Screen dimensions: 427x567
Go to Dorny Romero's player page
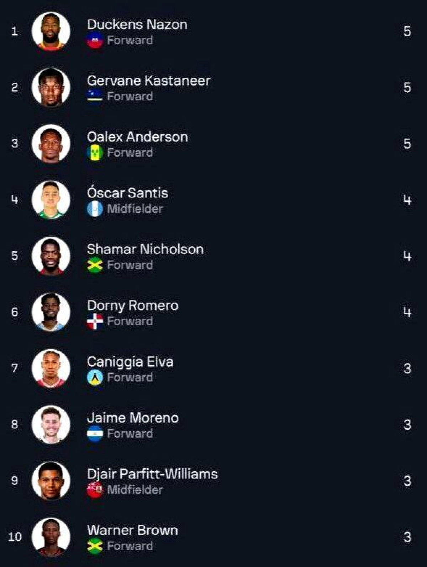pos(133,305)
